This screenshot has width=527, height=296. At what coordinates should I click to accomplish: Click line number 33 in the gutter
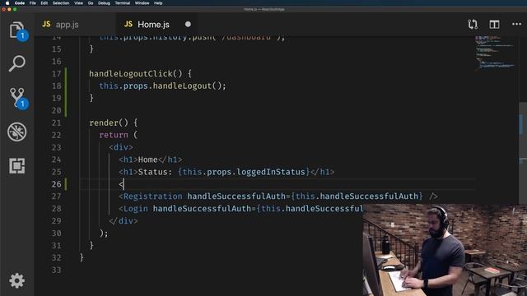(x=57, y=271)
